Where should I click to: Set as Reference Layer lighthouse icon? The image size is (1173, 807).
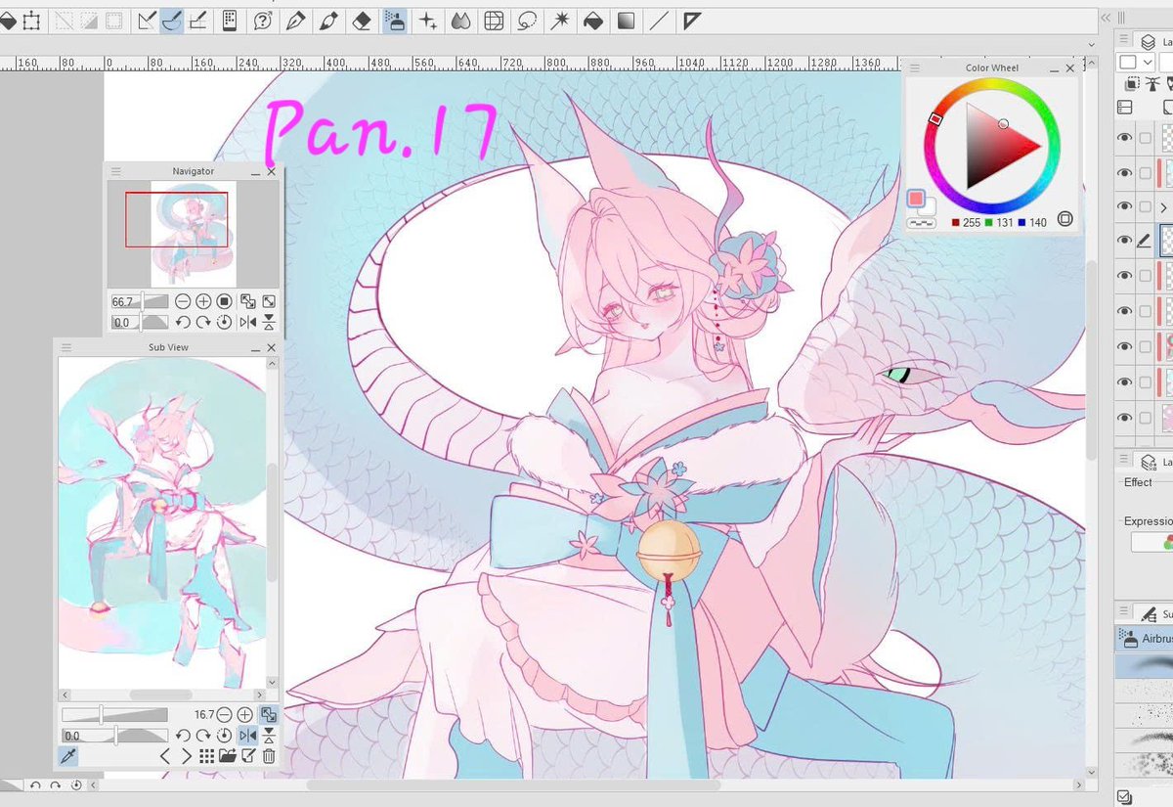pyautogui.click(x=1152, y=84)
